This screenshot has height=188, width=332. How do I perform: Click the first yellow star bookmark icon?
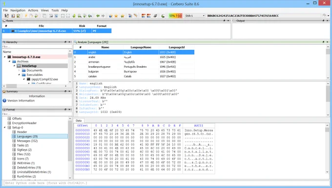pos(116,16)
